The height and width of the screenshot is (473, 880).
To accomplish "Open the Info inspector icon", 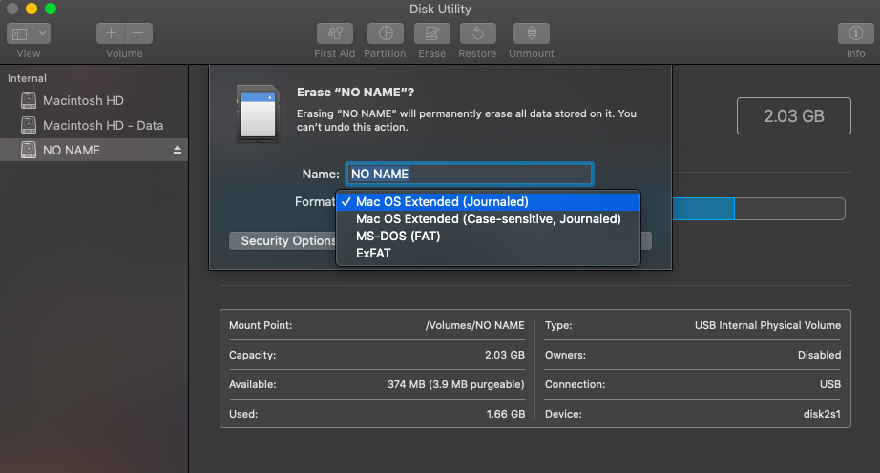I will 855,33.
